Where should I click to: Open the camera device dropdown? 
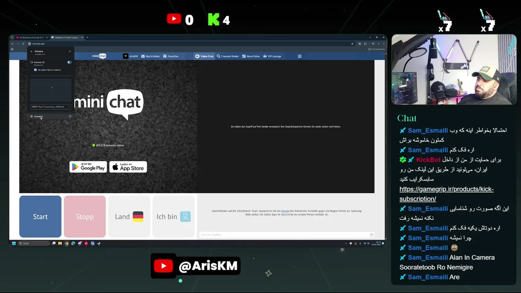coord(50,107)
